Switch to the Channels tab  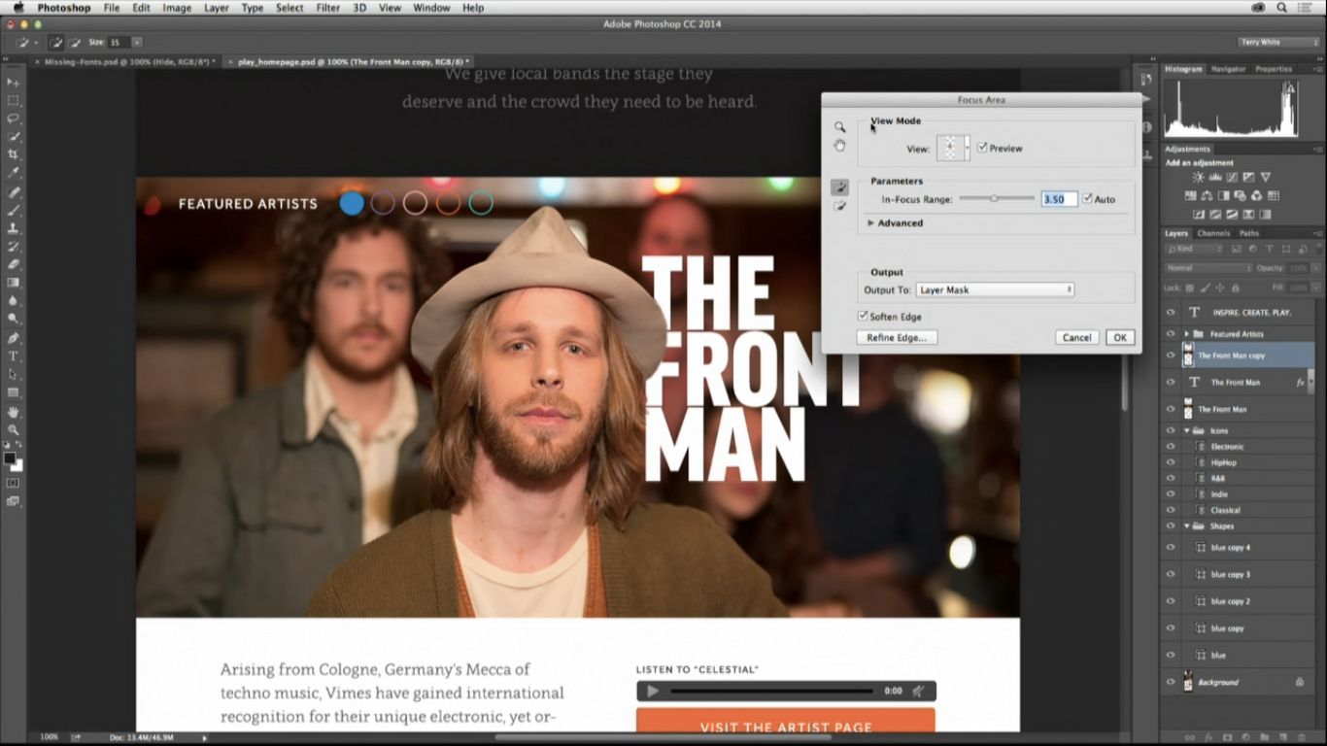tap(1213, 233)
